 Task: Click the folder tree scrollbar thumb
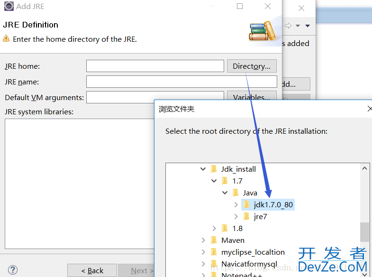tap(364, 232)
